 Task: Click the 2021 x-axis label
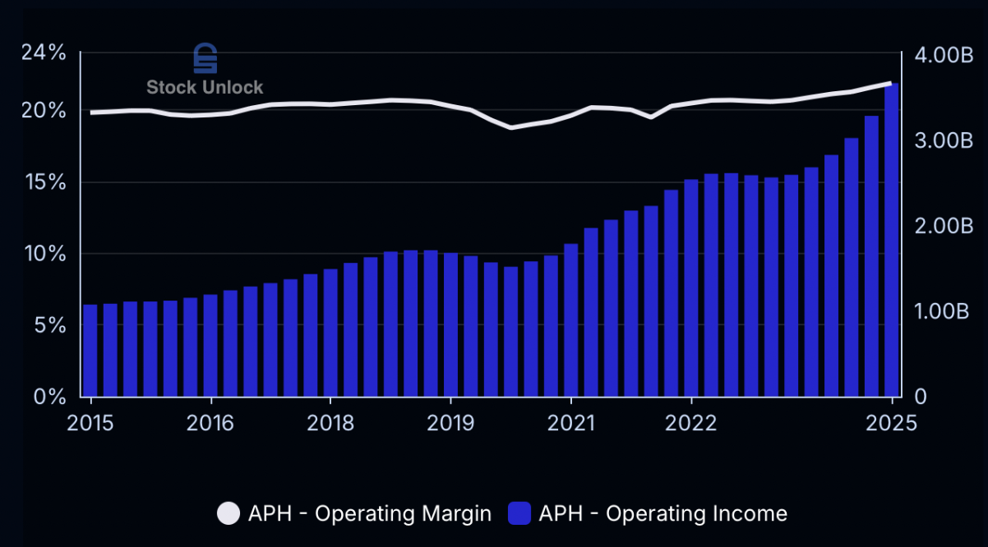point(571,423)
